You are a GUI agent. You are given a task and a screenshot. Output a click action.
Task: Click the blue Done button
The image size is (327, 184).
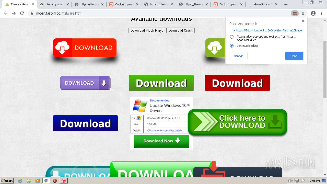coord(294,56)
